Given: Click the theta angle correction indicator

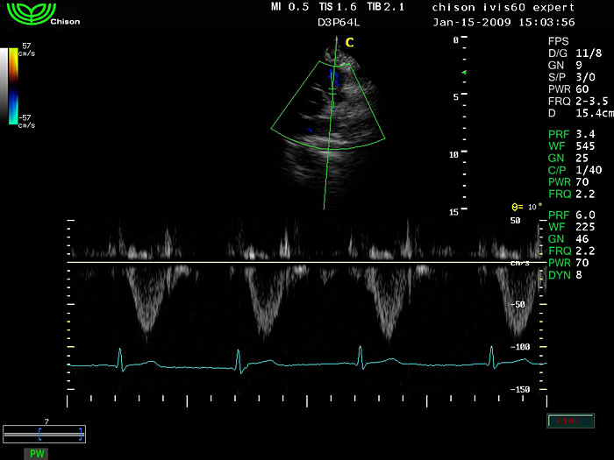Looking at the screenshot, I should [x=527, y=207].
